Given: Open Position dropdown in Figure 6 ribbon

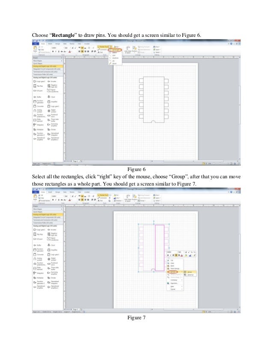Looking at the screenshot, I should (134, 50).
